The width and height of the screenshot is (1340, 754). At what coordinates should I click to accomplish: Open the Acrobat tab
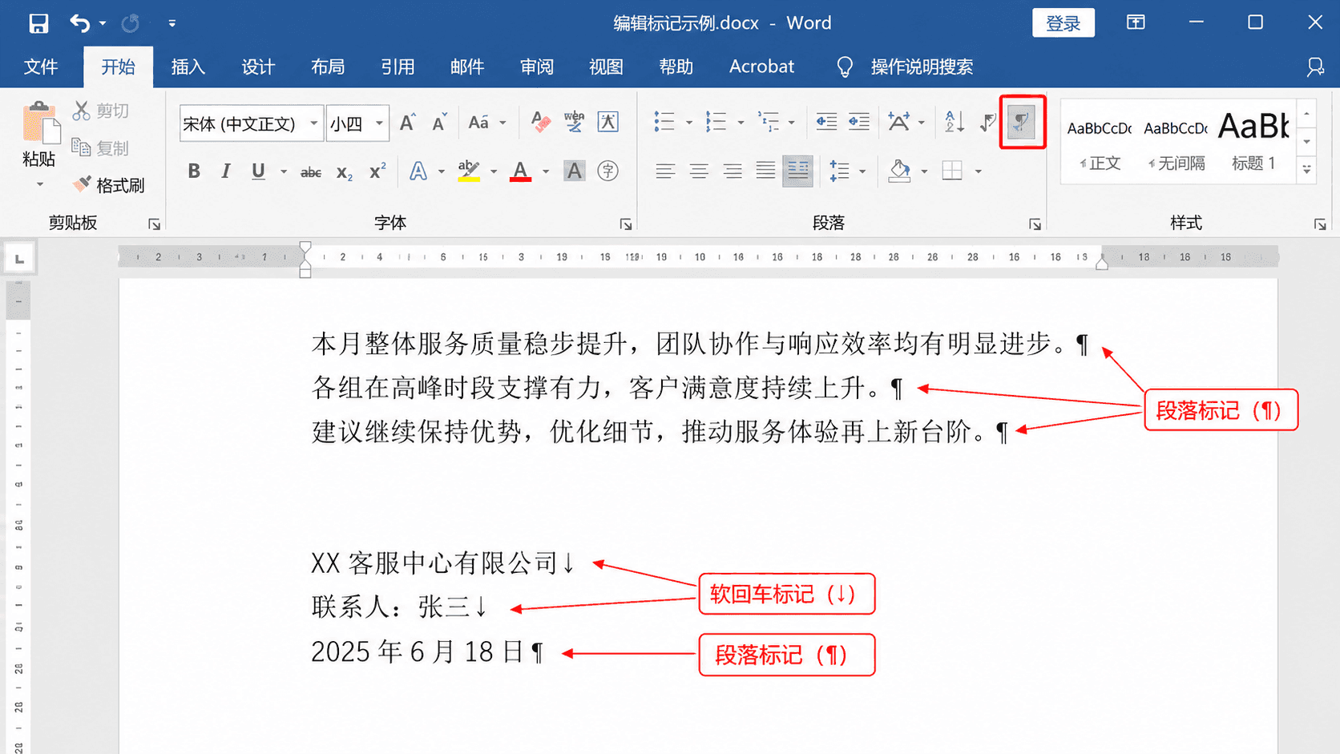pos(761,67)
